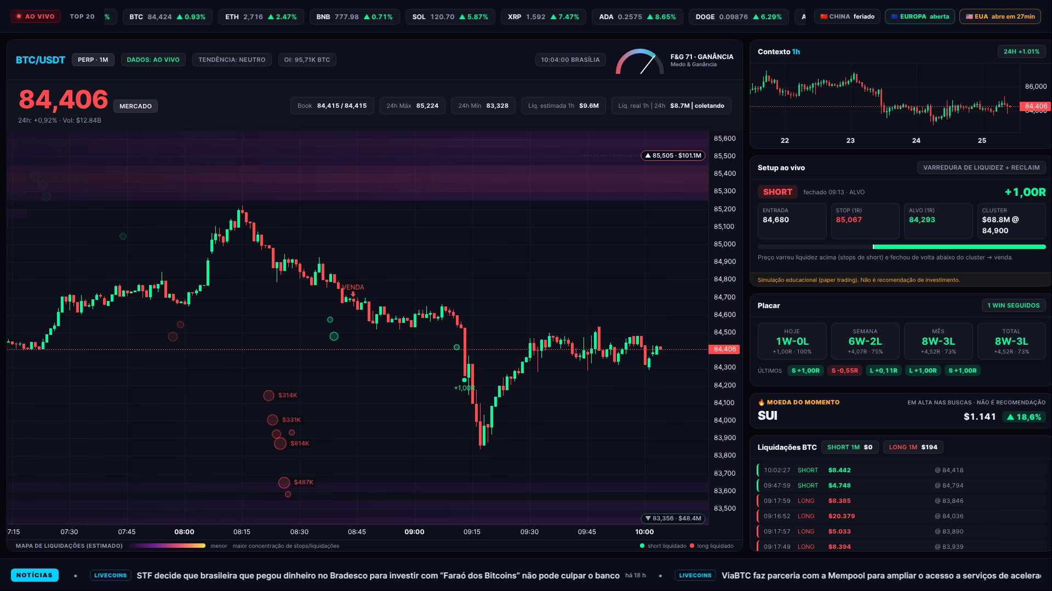Click the 10:04:00 BRASÍLIA clock
Screen dimensions: 1052x591
click(570, 60)
